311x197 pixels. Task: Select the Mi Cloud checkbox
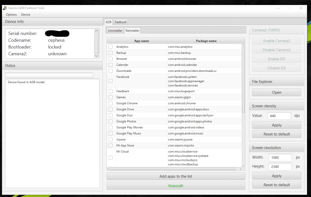(x=111, y=158)
